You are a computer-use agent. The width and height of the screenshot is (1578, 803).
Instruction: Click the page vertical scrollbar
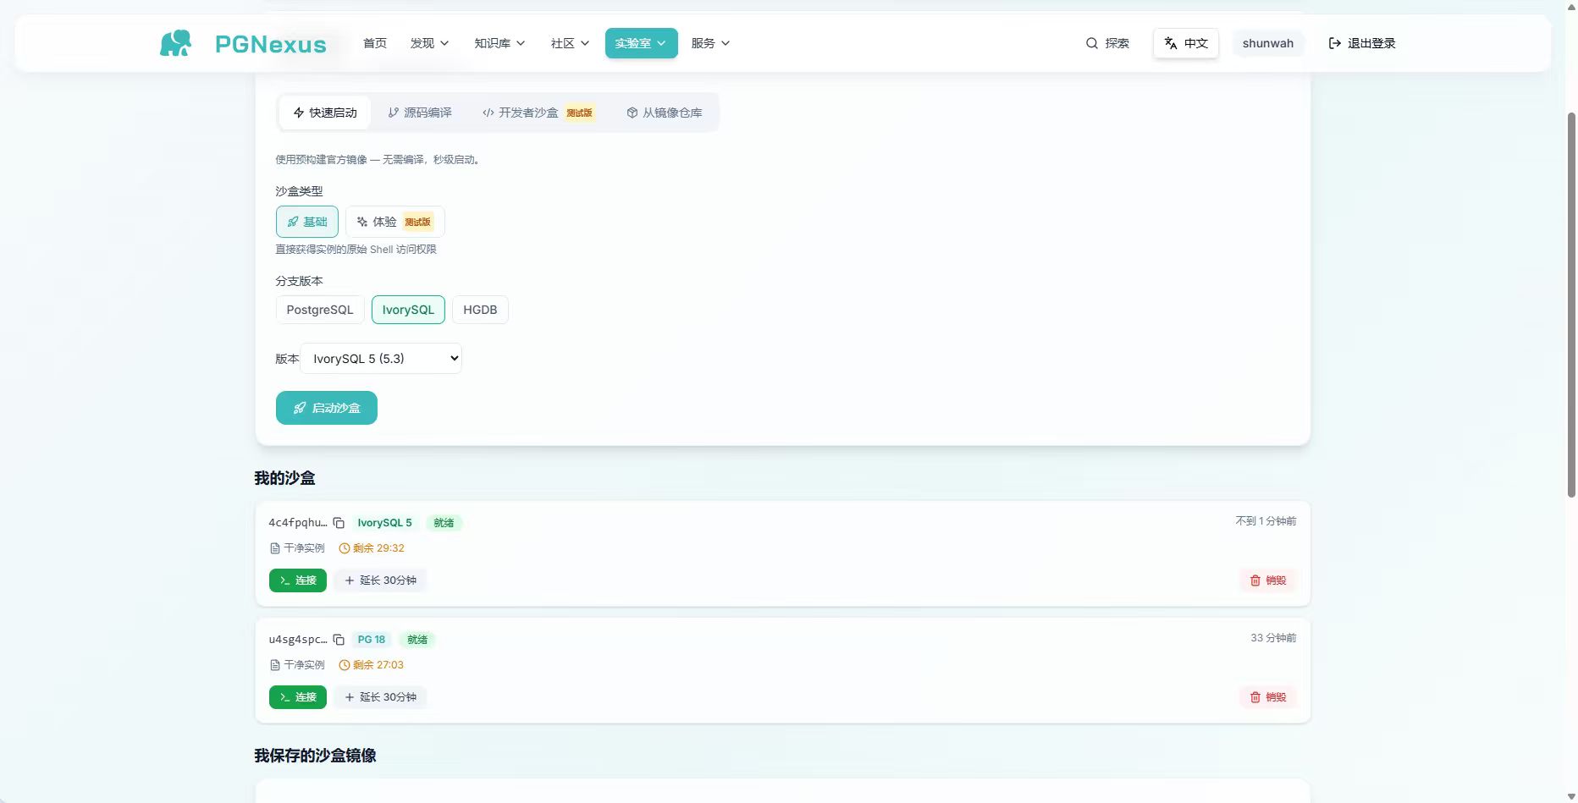(1571, 305)
